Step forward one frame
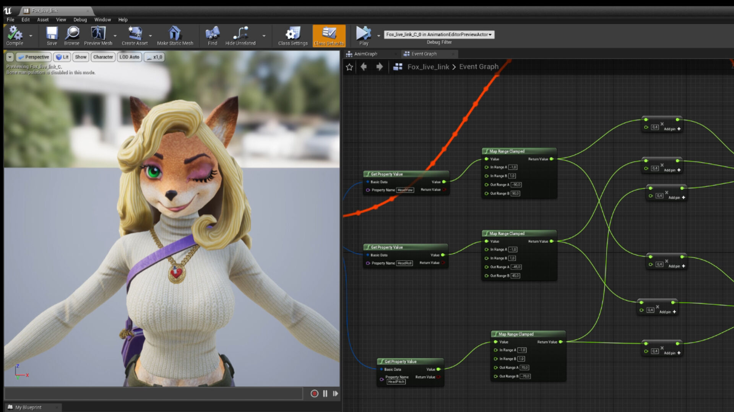 click(x=335, y=393)
